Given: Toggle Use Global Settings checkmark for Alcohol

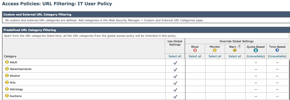Looking at the screenshot, I should [175, 76].
